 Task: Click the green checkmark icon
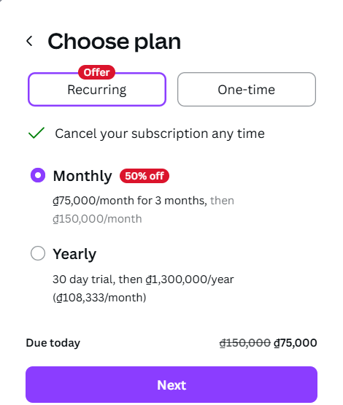point(36,133)
